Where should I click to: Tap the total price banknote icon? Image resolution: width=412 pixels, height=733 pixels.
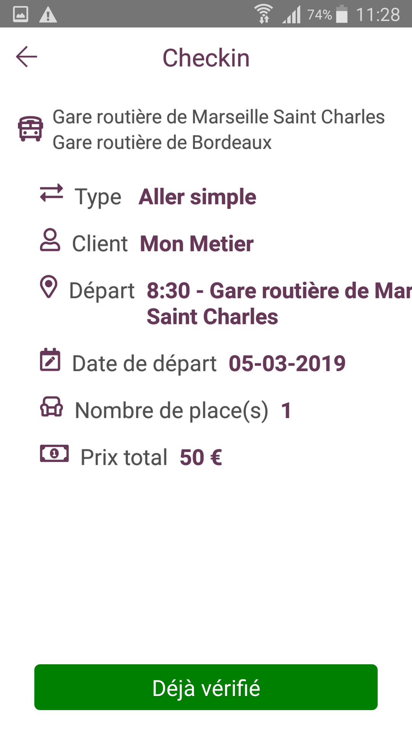click(x=55, y=454)
